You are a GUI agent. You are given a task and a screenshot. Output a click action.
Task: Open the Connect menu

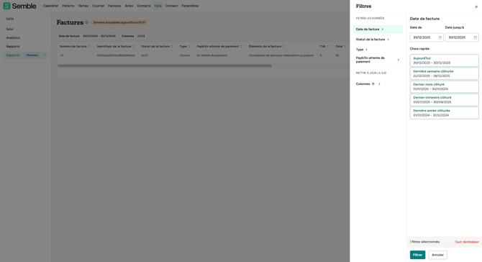coord(171,6)
